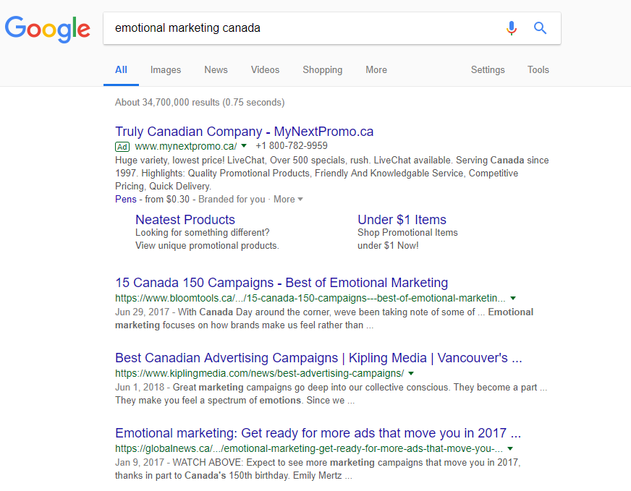Image resolution: width=631 pixels, height=491 pixels.
Task: Open dropdown arrow beside kiplingmedia.com URL
Action: 411,373
